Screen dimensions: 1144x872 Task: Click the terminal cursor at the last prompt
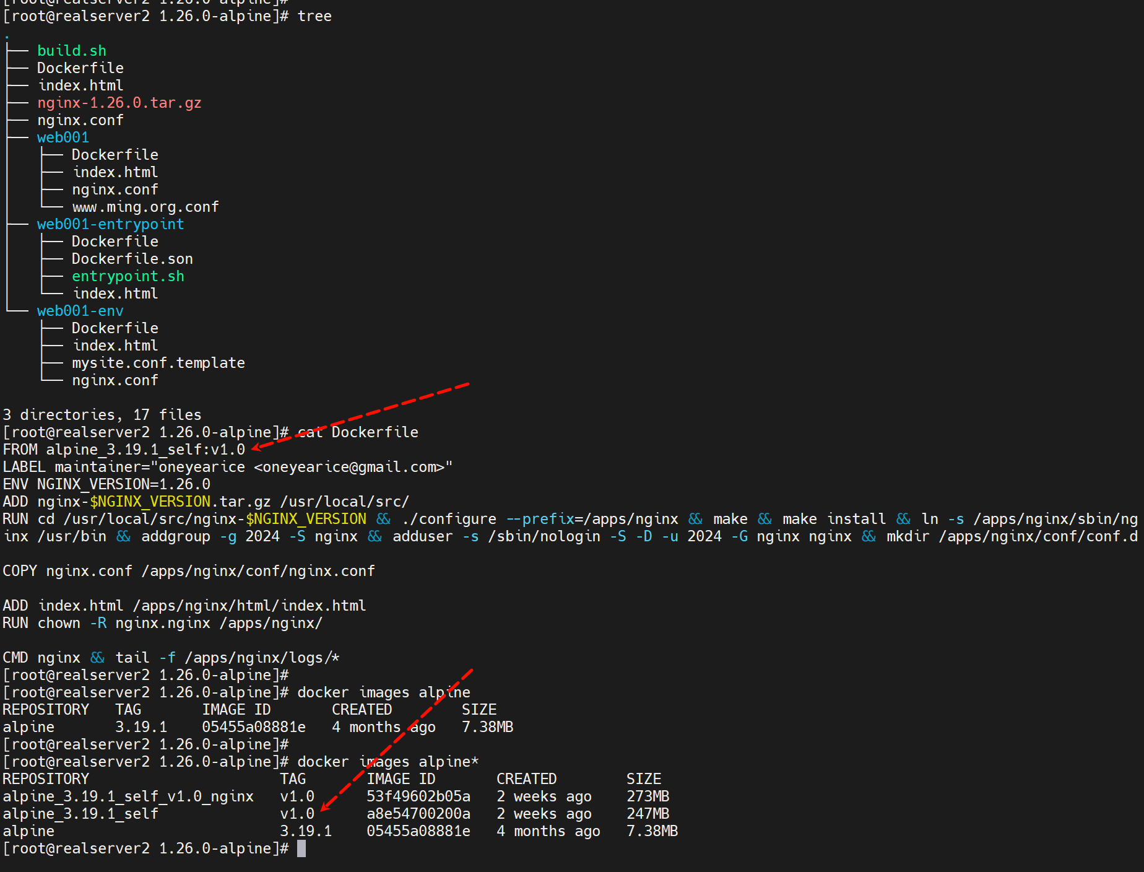pos(301,848)
